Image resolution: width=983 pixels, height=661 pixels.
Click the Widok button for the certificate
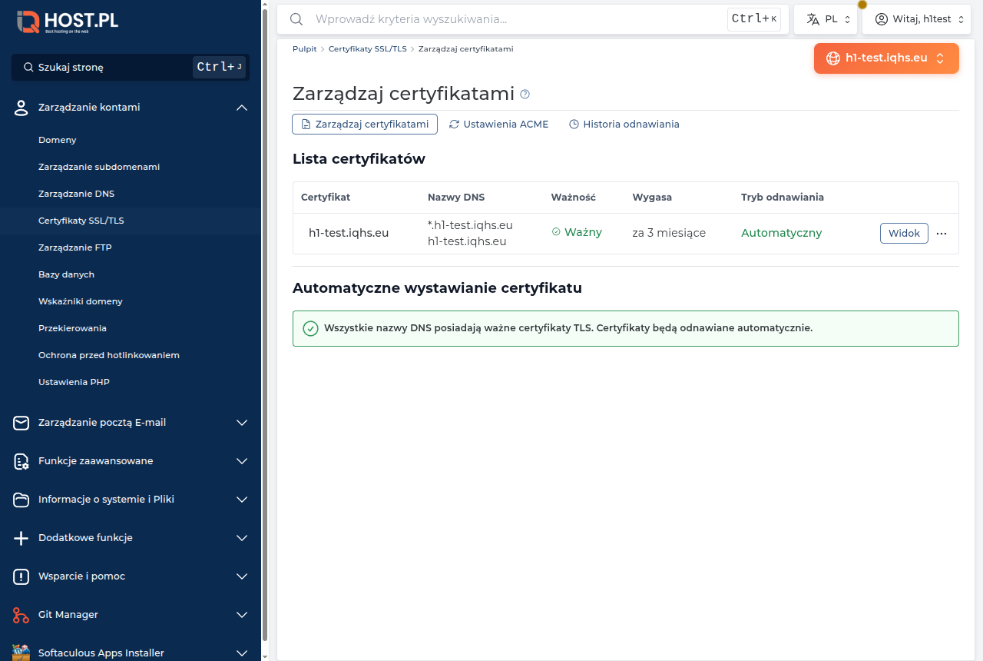[904, 233]
